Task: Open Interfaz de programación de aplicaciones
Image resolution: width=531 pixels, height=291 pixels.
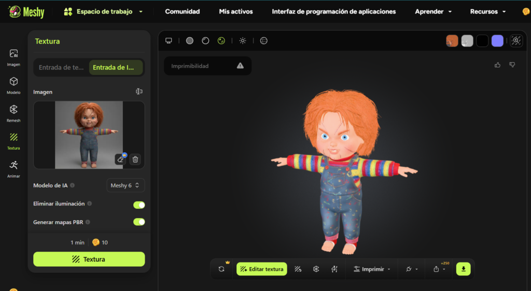Action: pos(333,11)
